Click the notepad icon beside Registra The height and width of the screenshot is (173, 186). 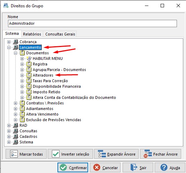click(x=29, y=64)
